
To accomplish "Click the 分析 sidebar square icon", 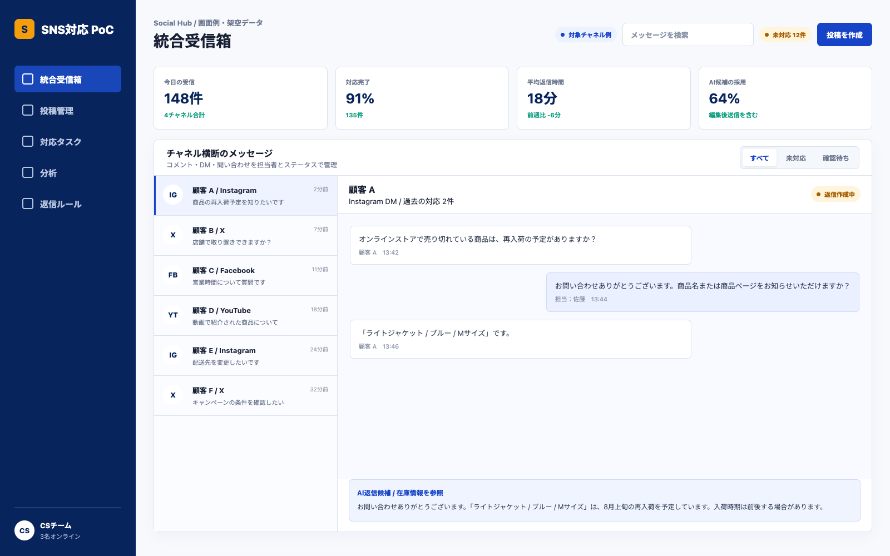I will (x=28, y=172).
